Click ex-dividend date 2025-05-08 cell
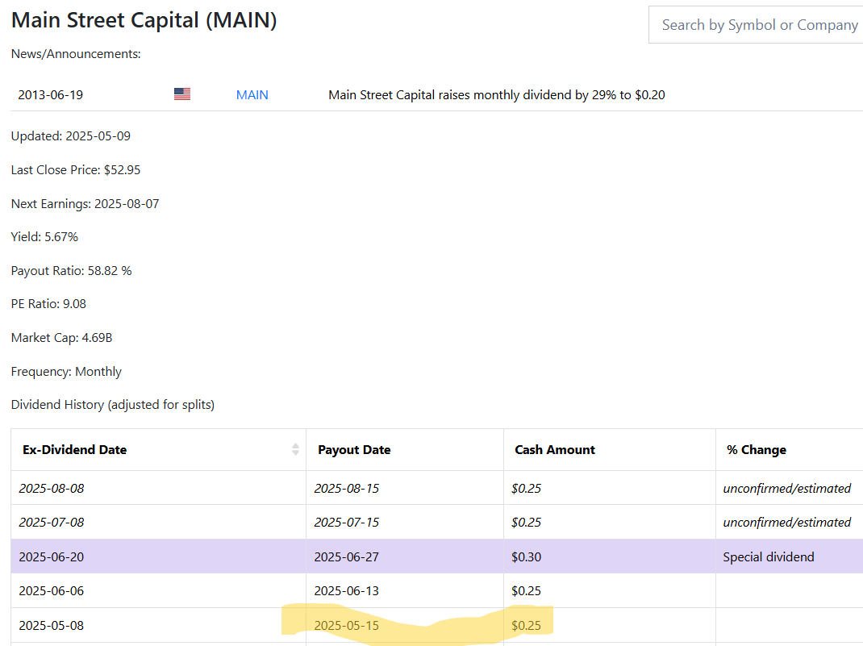The width and height of the screenshot is (863, 646). [159, 625]
